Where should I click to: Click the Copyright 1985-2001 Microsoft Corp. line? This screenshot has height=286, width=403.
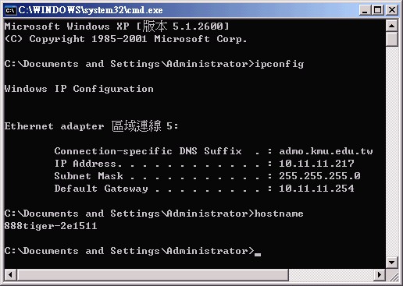coord(126,39)
